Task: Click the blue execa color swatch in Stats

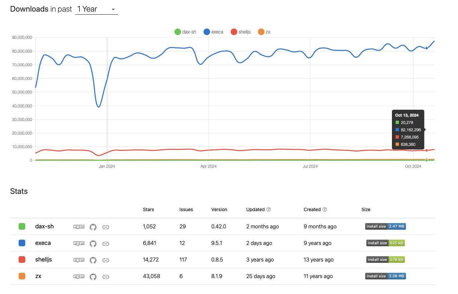Action: (x=22, y=243)
